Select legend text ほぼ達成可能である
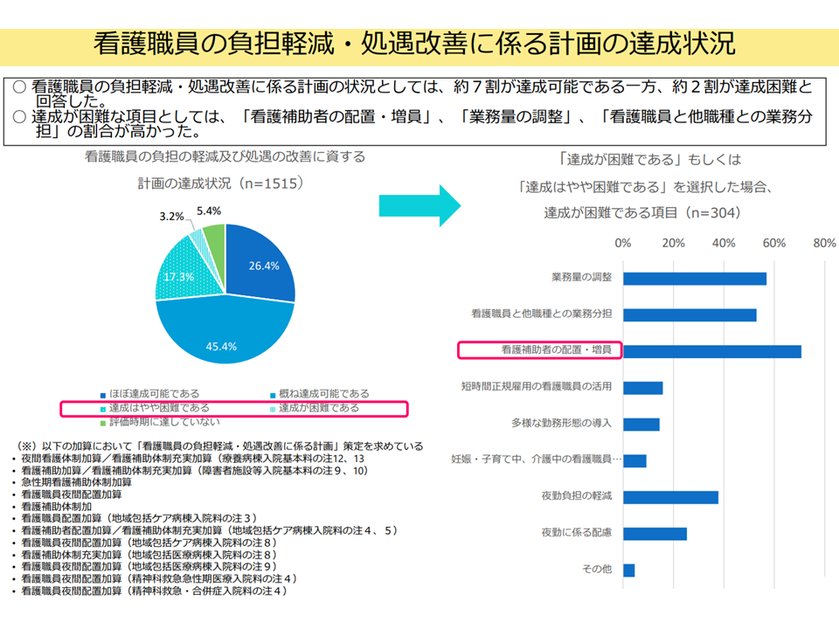This screenshot has width=839, height=629. 154,394
